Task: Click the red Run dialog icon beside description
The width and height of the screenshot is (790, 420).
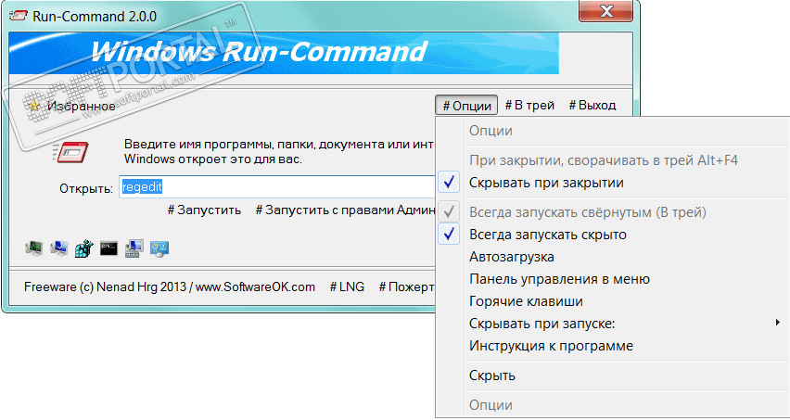Action: click(70, 151)
